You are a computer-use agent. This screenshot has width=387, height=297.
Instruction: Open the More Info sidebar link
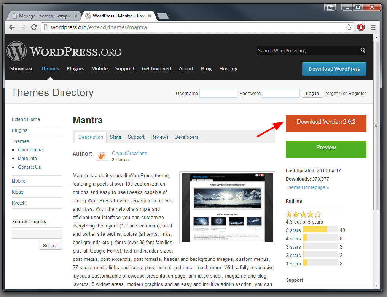[27, 158]
